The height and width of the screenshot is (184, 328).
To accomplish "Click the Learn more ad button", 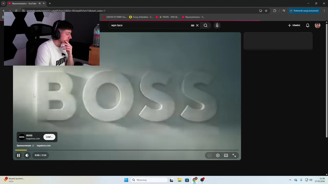I will (x=49, y=137).
